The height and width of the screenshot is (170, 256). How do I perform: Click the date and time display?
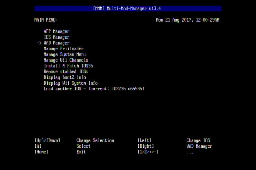tap(188, 20)
